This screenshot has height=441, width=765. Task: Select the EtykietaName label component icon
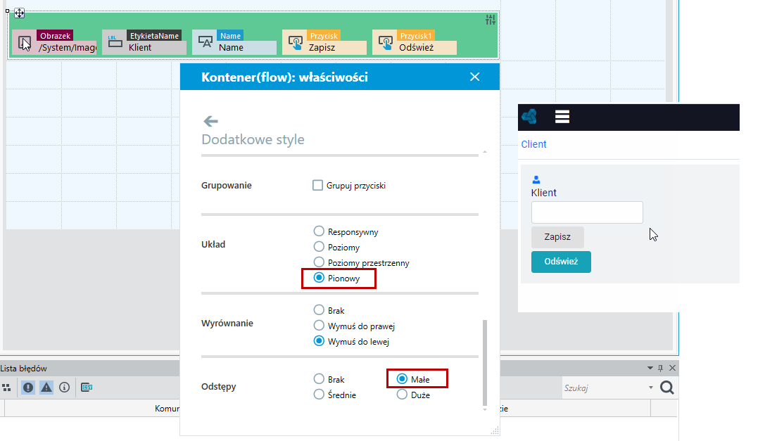(115, 42)
